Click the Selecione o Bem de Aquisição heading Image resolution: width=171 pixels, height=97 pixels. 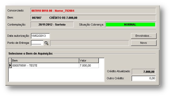(x=31, y=53)
